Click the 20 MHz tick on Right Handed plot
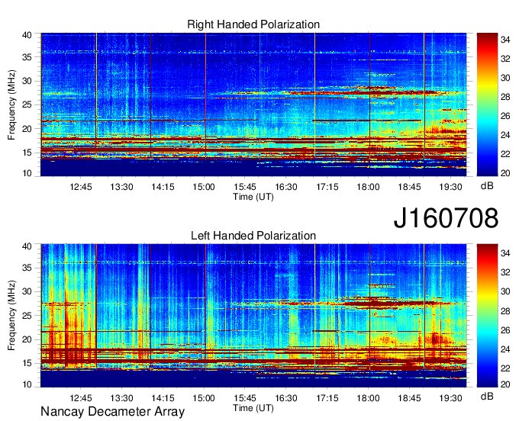 (27, 129)
